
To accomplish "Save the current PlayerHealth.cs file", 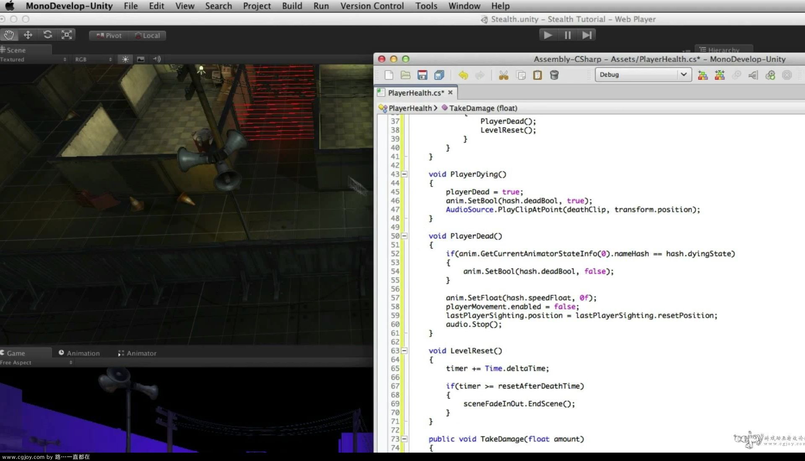I will (422, 75).
